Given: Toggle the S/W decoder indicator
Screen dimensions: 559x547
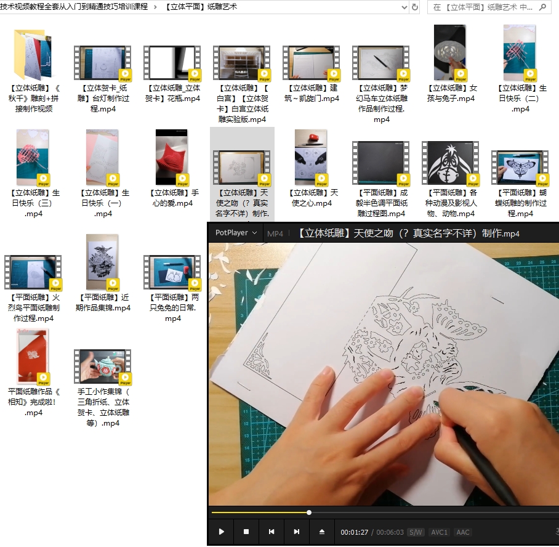Looking at the screenshot, I should 416,532.
